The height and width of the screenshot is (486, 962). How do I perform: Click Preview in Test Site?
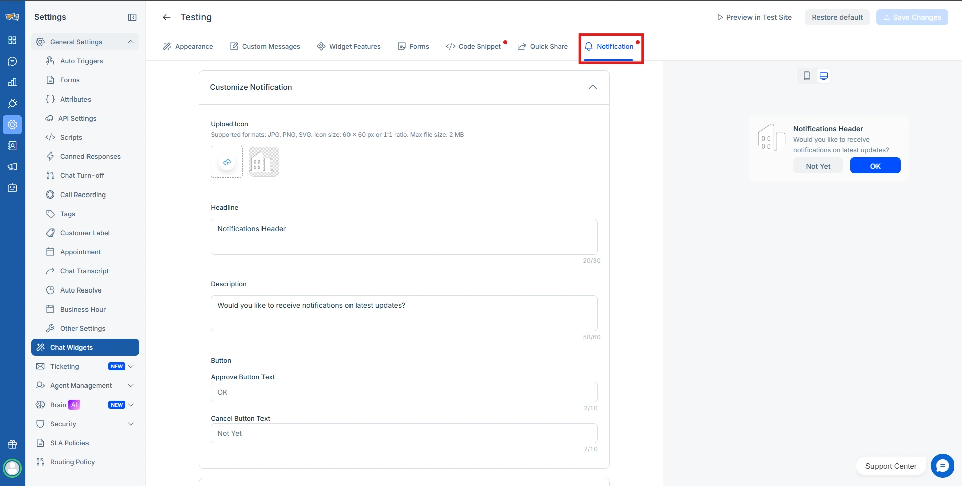click(754, 17)
